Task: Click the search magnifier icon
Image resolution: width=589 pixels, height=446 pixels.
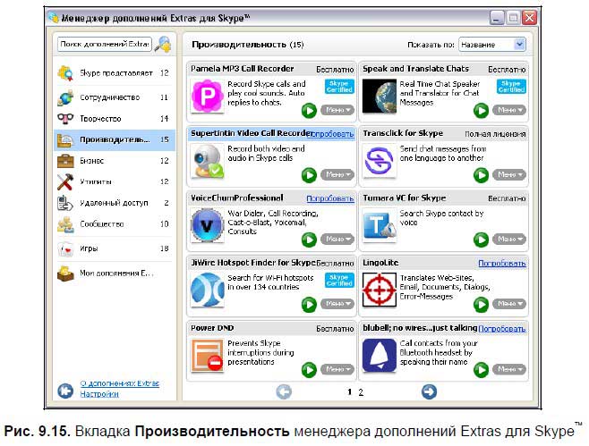Action: tap(163, 44)
